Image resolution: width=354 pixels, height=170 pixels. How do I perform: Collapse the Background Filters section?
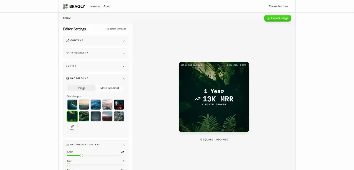tap(123, 145)
